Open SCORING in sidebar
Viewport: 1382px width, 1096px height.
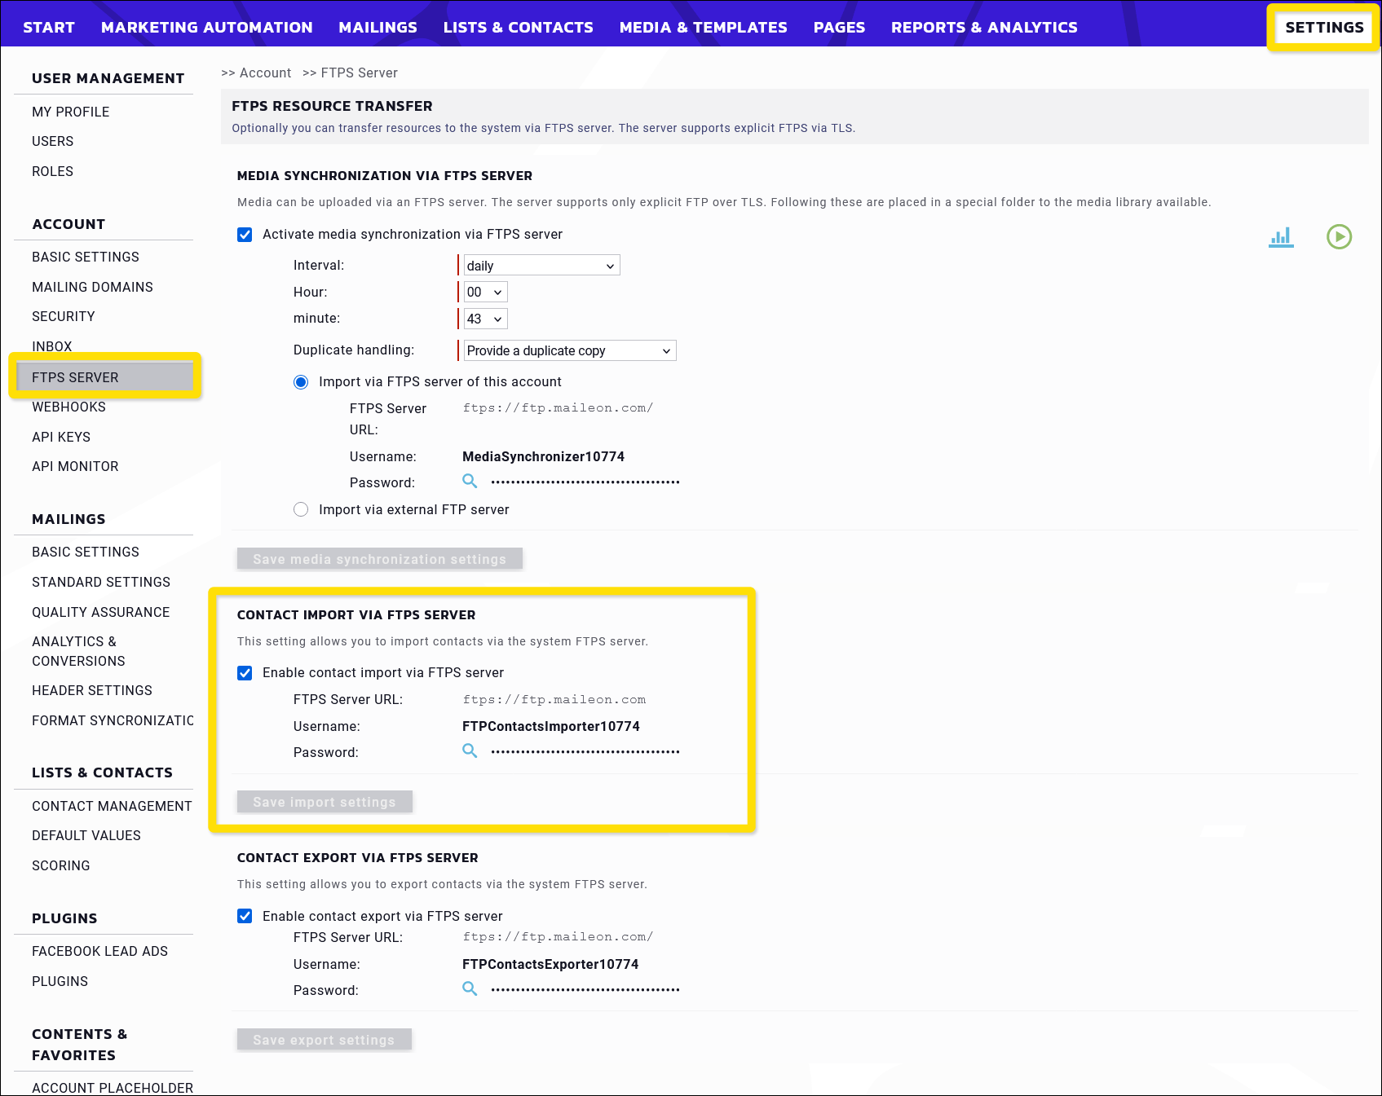61,865
